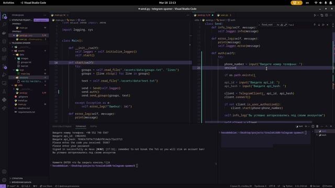Toggle Match Case in find widget
335x188 pixels.
point(278,25)
